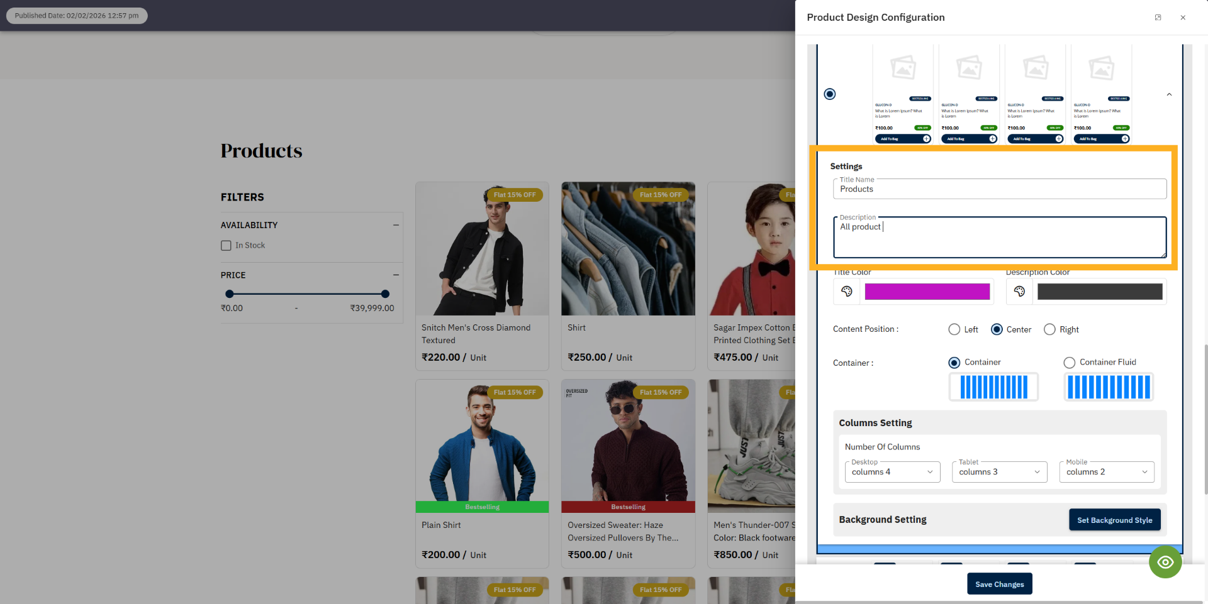Screen dimensions: 1208x604
Task: Open the Mobile columns dropdown
Action: pos(1106,472)
